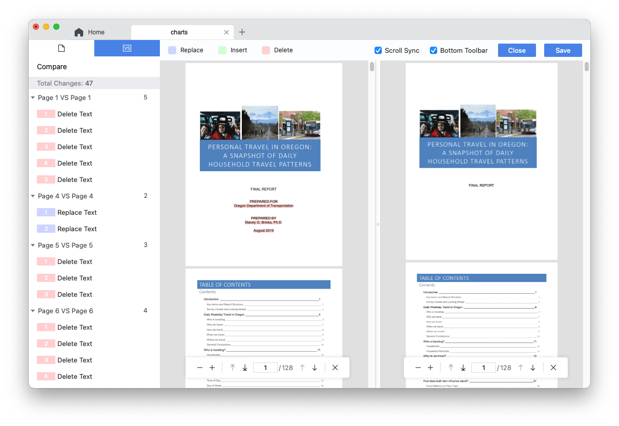Click the pink Delete legend swatch
This screenshot has width=619, height=426.
[x=266, y=50]
